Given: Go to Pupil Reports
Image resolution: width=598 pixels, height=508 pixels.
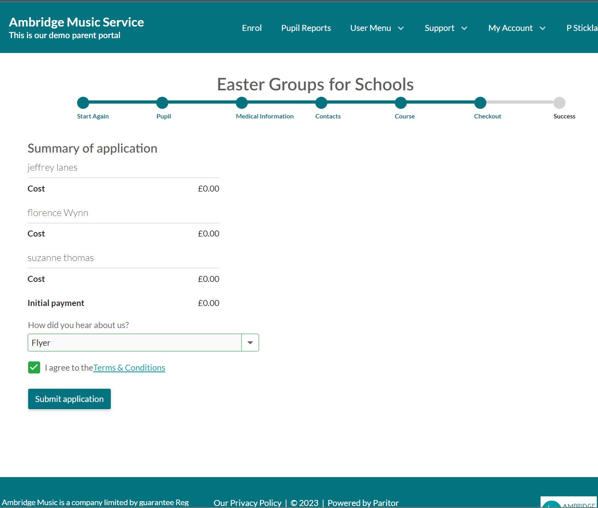Looking at the screenshot, I should 306,28.
